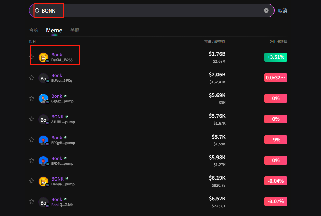Screen dimensions: 321x216
Task: Add BONK Henua...pump to favorites
Action: 32,181
